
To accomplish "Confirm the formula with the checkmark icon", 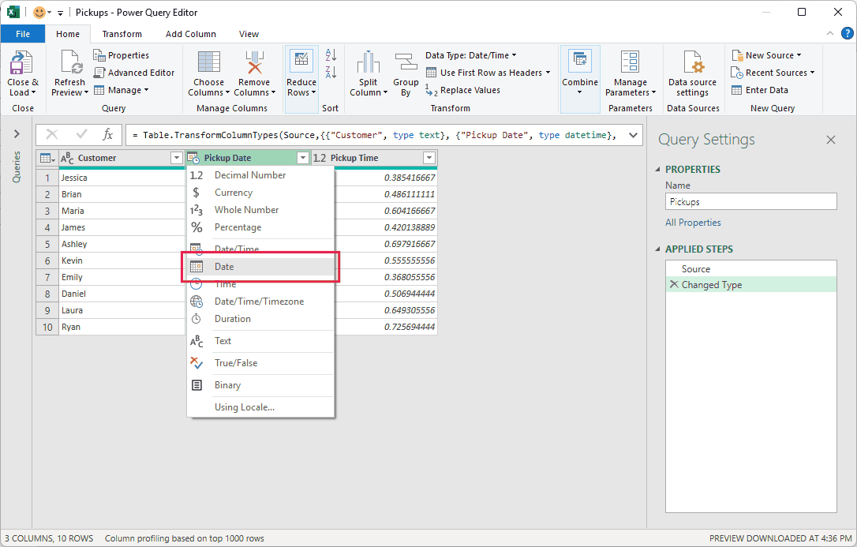I will pos(82,134).
